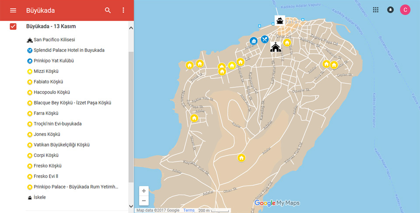Click the Google My Maps logo
The width and height of the screenshot is (420, 213).
(x=277, y=203)
